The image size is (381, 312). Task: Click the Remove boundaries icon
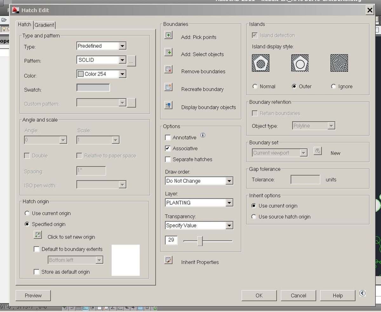coord(168,69)
